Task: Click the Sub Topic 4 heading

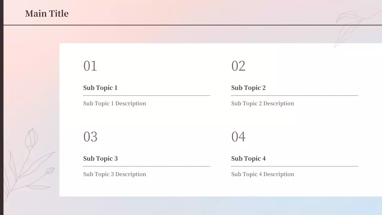Action: point(248,159)
